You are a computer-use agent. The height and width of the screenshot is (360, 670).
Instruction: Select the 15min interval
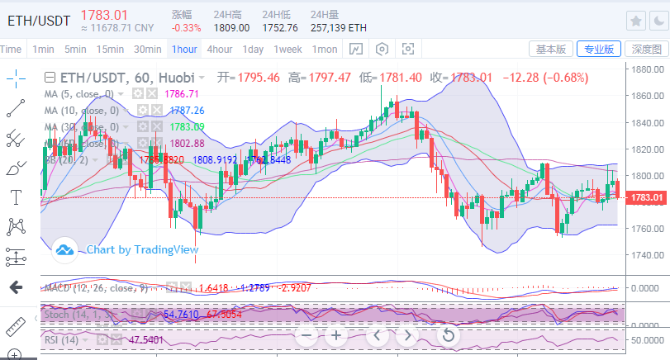[110, 49]
